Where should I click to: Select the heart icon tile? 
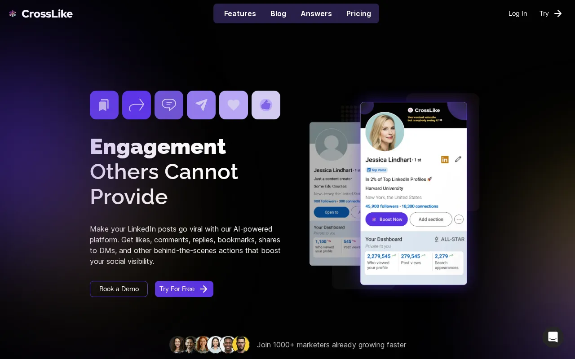234,105
